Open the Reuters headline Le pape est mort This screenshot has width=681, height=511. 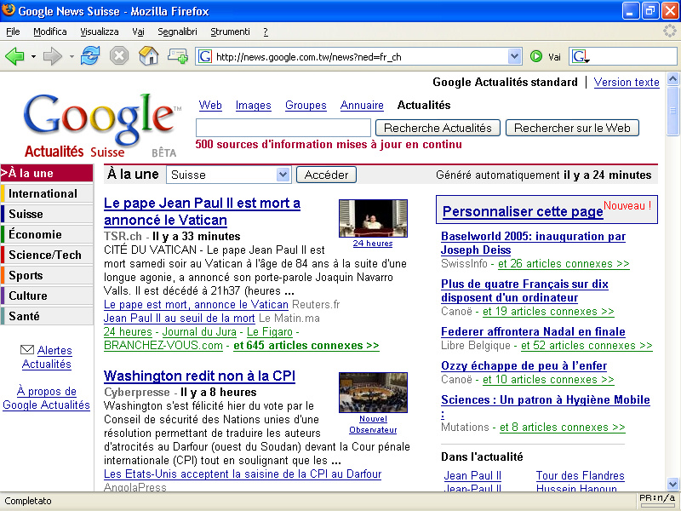click(196, 305)
